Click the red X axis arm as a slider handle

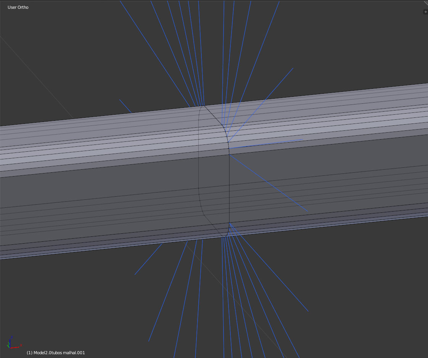pyautogui.click(x=14, y=347)
